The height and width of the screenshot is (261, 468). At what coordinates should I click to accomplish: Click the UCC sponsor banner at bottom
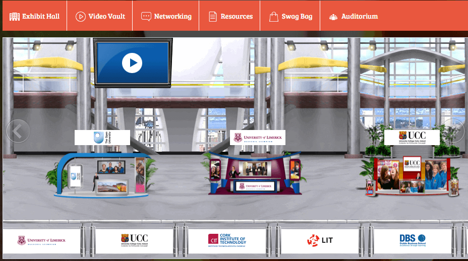click(x=134, y=240)
